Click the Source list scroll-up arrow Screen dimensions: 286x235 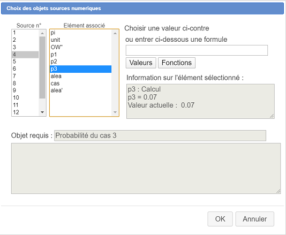point(42,33)
